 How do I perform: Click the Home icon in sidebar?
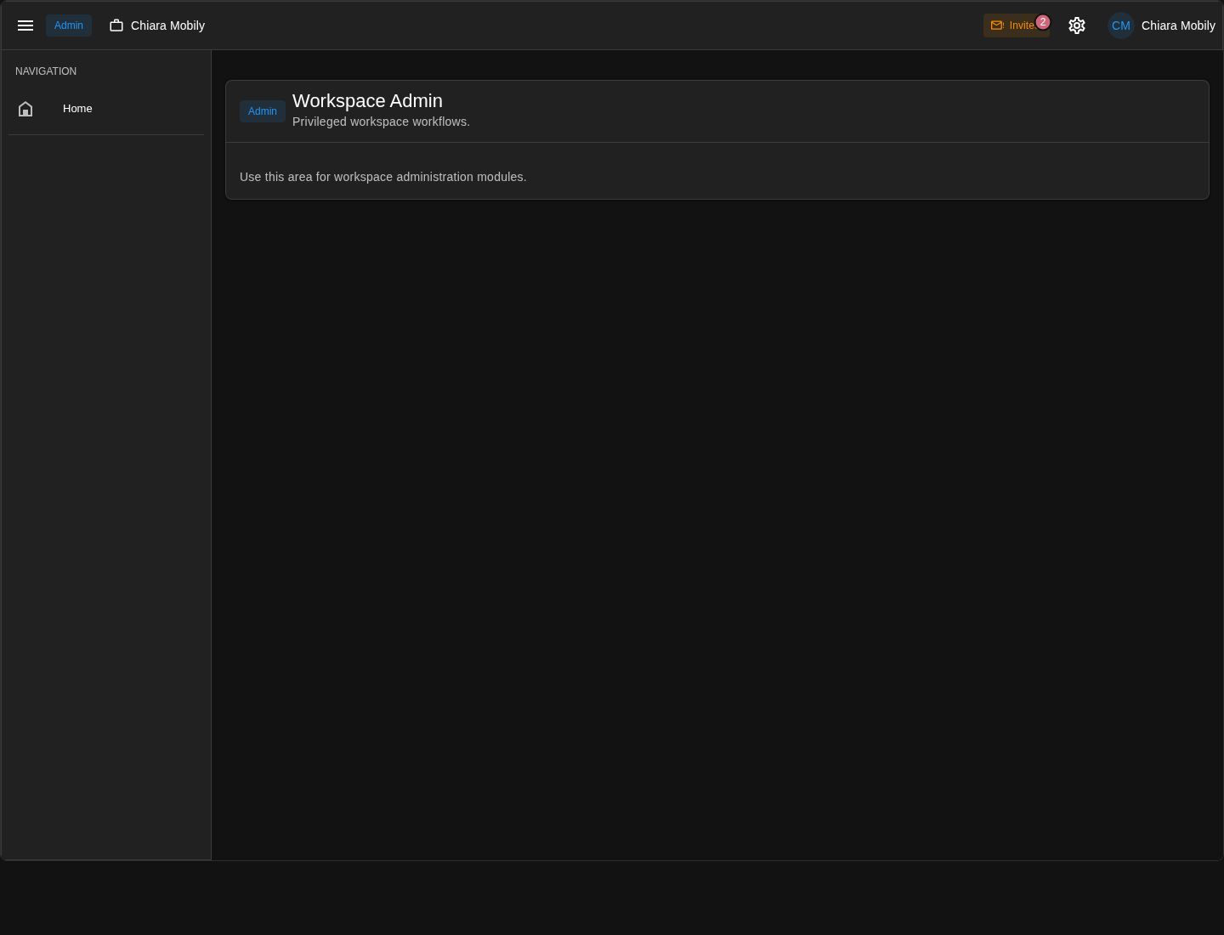tap(25, 109)
